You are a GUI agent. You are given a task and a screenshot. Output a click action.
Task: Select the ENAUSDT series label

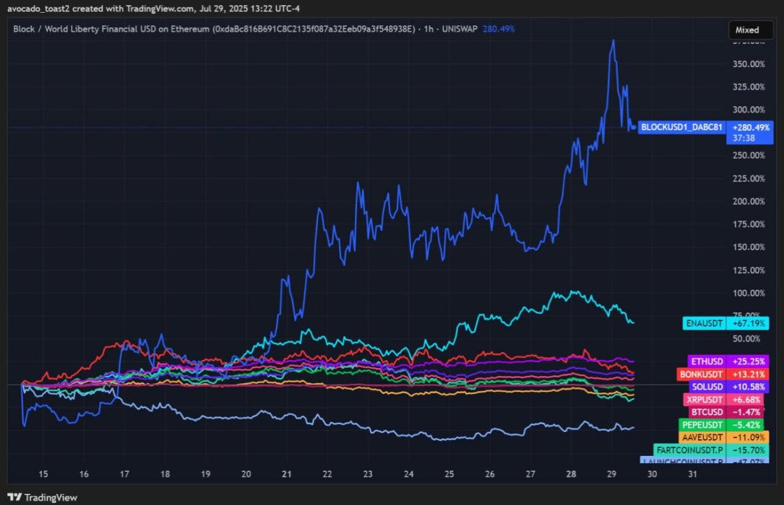point(704,324)
